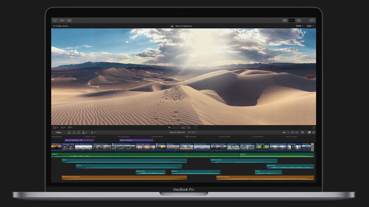Click the Share export icon
369x207 pixels.
[312, 21]
